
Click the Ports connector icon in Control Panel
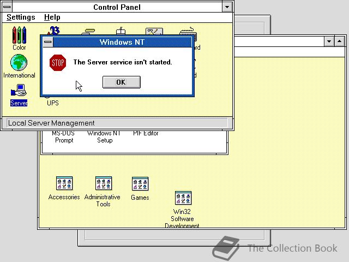pos(88,32)
